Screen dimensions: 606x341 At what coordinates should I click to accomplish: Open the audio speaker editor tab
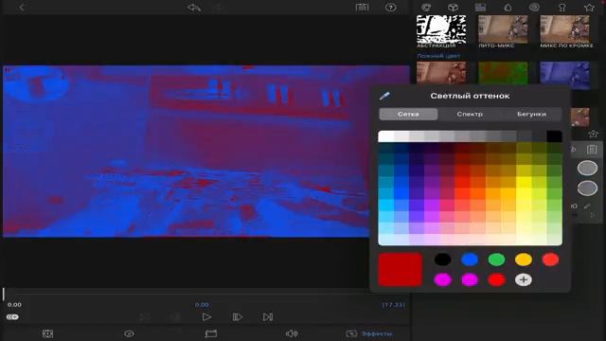click(292, 333)
